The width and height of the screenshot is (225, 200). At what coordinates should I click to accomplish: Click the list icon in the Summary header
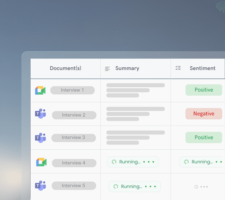(107, 68)
